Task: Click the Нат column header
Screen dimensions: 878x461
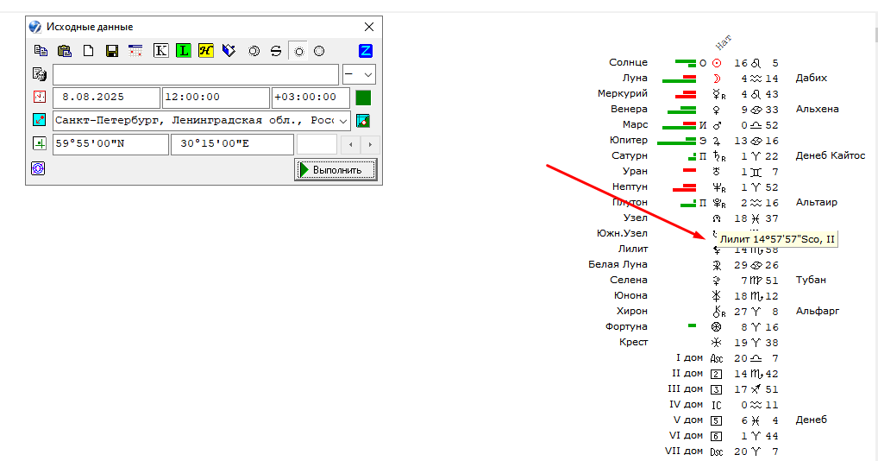Action: coord(724,42)
